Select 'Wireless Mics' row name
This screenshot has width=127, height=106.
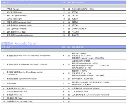pyautogui.click(x=17, y=91)
